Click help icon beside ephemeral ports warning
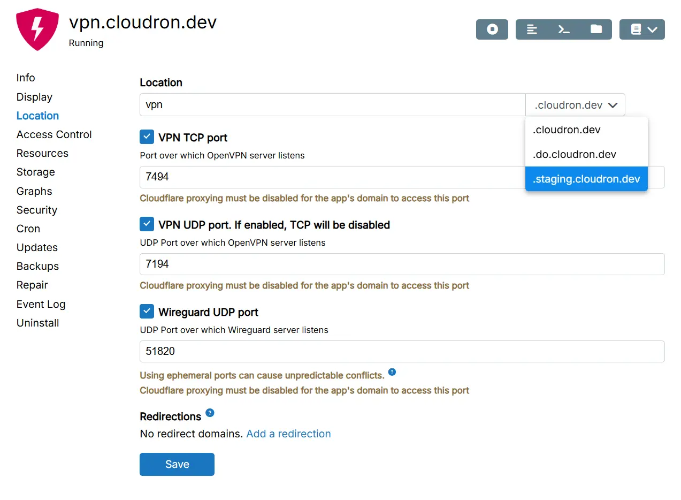Screen dimensions: 681x500 [x=392, y=372]
